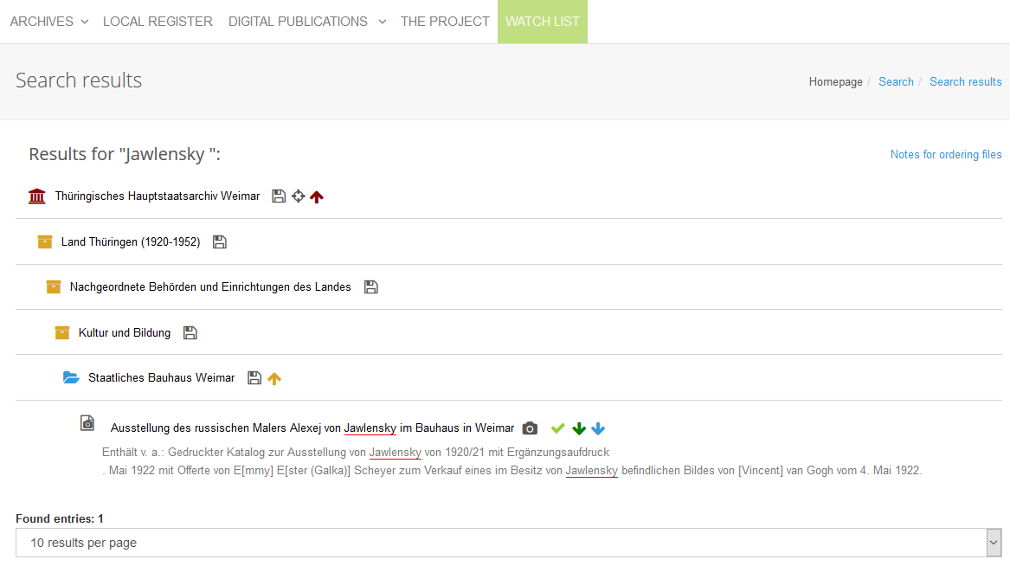Click the blue down arrow icon
Viewport: 1010px width, 566px height.
pyautogui.click(x=598, y=428)
